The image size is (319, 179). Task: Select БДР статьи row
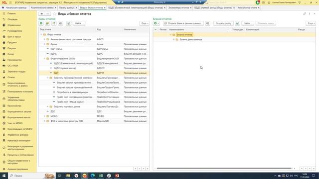pyautogui.click(x=94, y=49)
